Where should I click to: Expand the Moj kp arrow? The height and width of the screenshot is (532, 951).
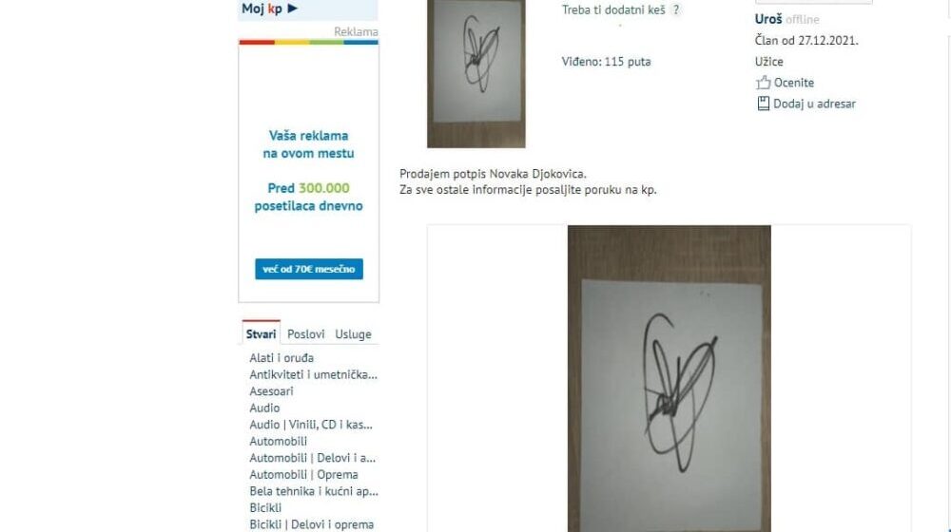pos(292,9)
